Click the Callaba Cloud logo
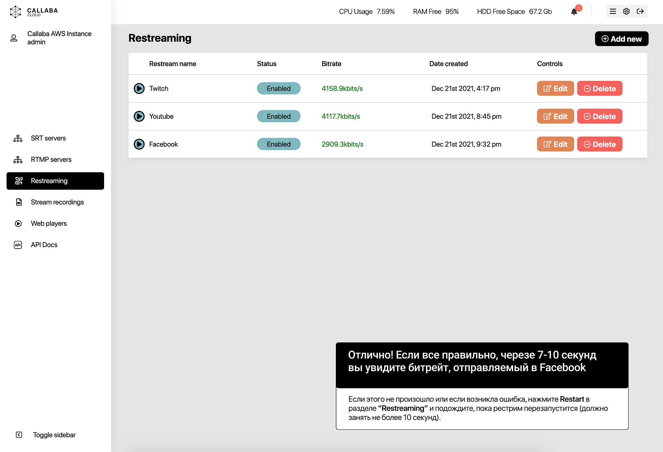The height and width of the screenshot is (452, 663). click(x=33, y=12)
